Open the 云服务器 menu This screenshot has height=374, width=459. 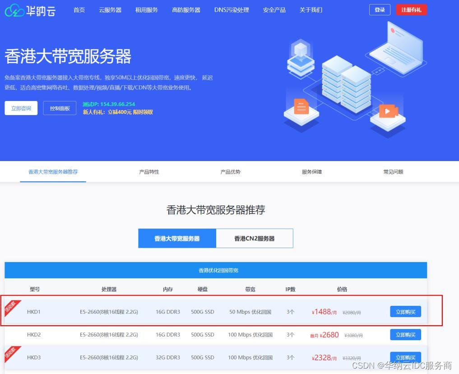tap(110, 10)
